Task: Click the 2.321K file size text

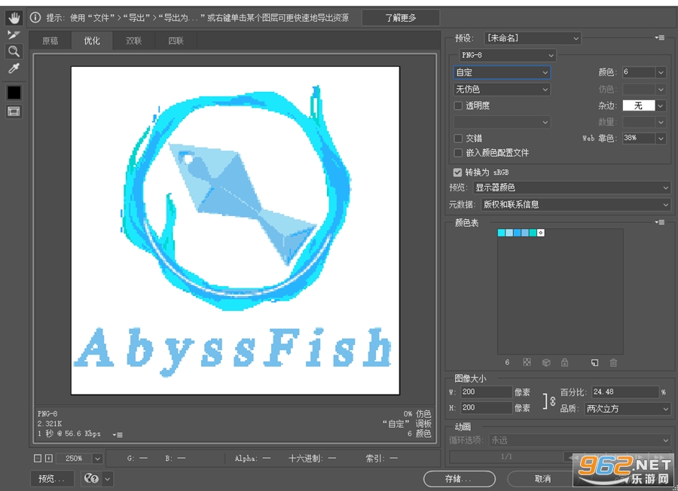Action: coord(50,423)
